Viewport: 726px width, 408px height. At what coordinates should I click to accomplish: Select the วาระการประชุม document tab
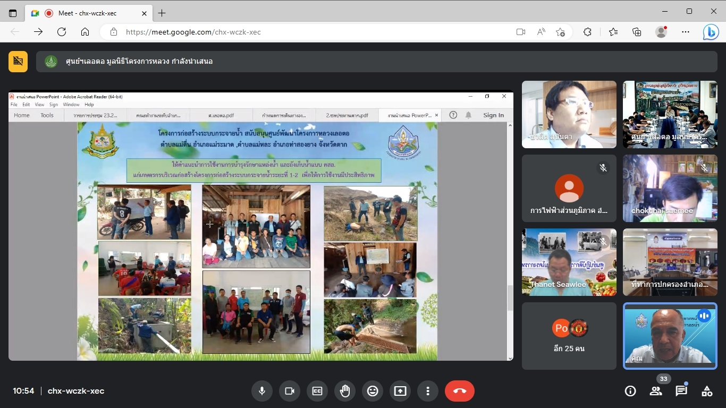(x=96, y=115)
